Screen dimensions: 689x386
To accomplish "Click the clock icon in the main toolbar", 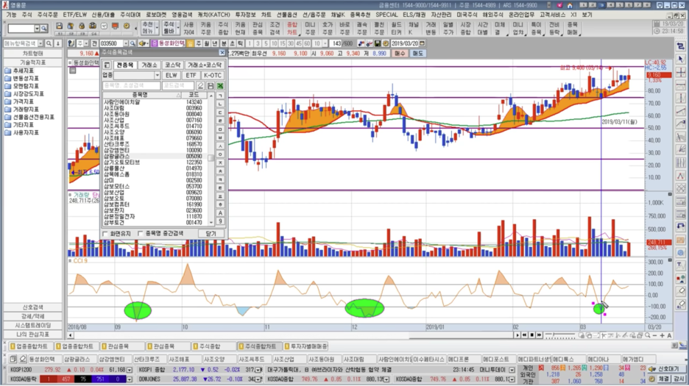I will pyautogui.click(x=104, y=26).
